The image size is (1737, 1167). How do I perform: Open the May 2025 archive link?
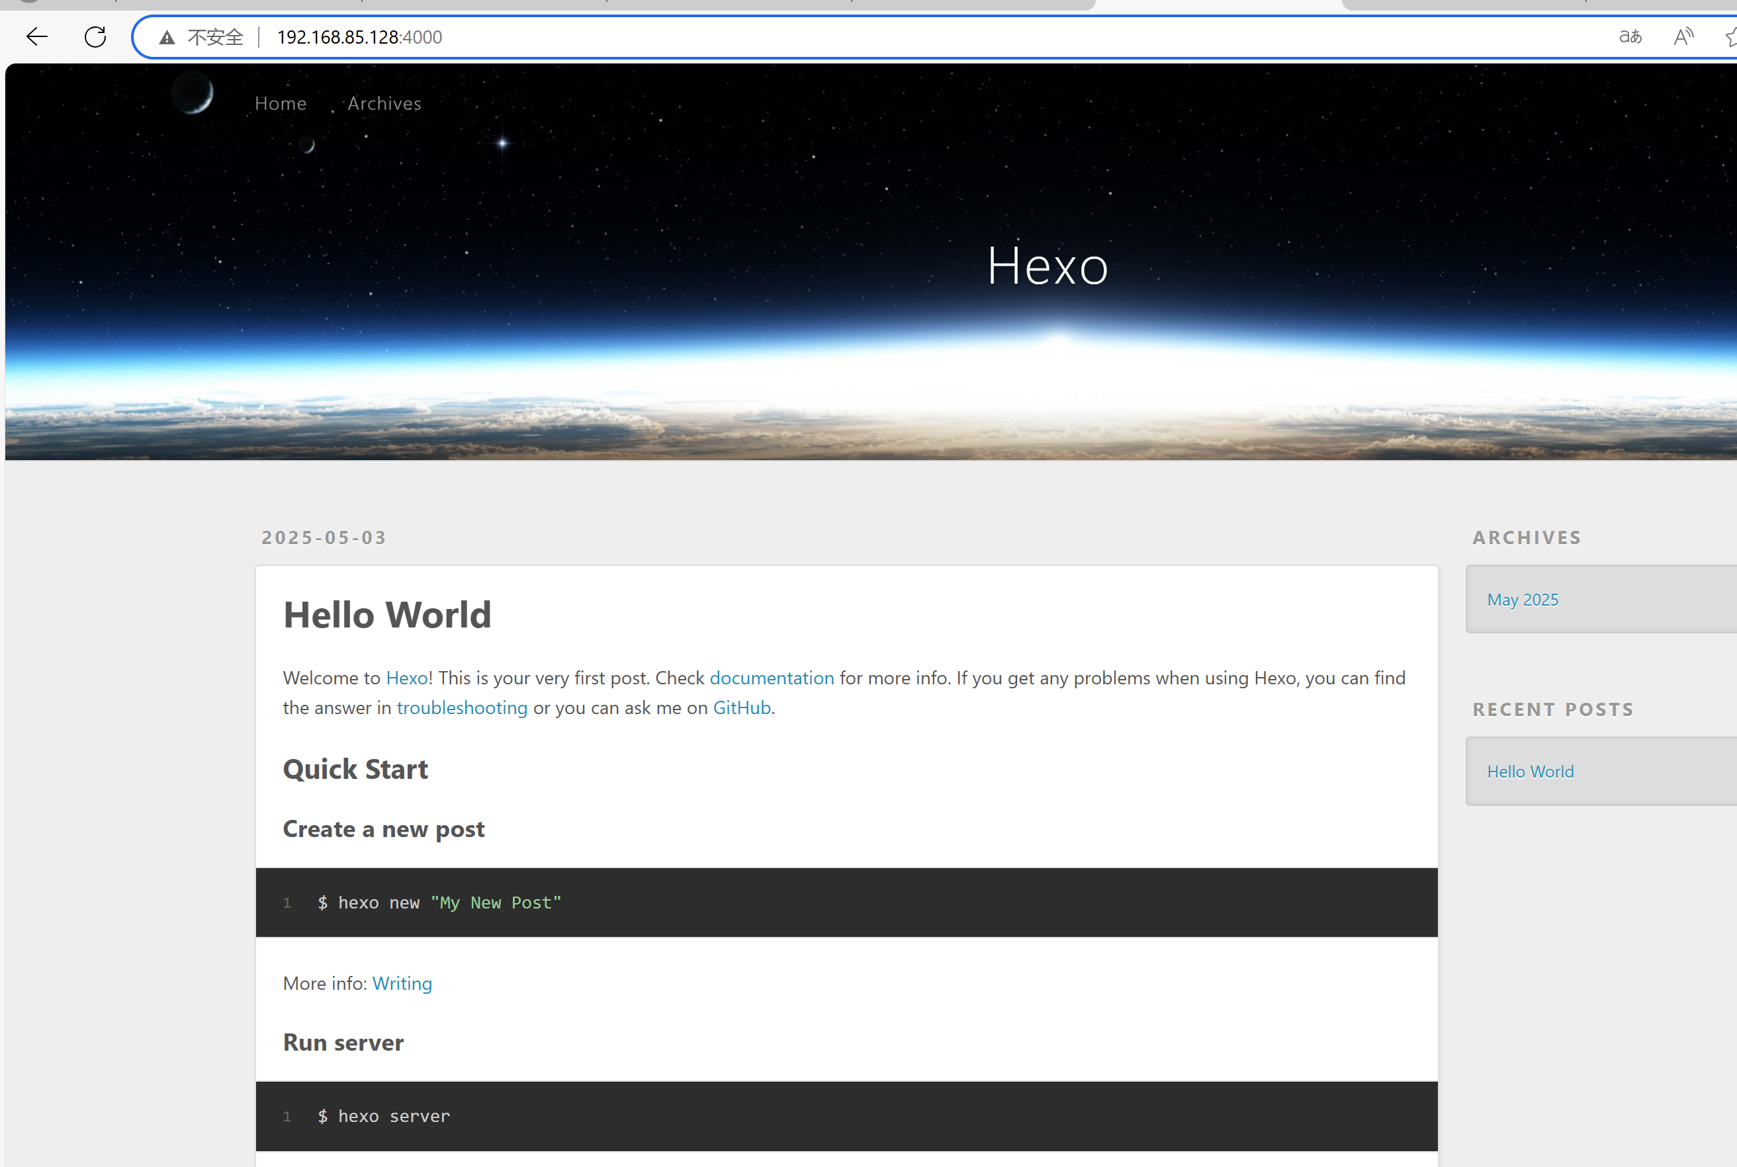[x=1523, y=600]
